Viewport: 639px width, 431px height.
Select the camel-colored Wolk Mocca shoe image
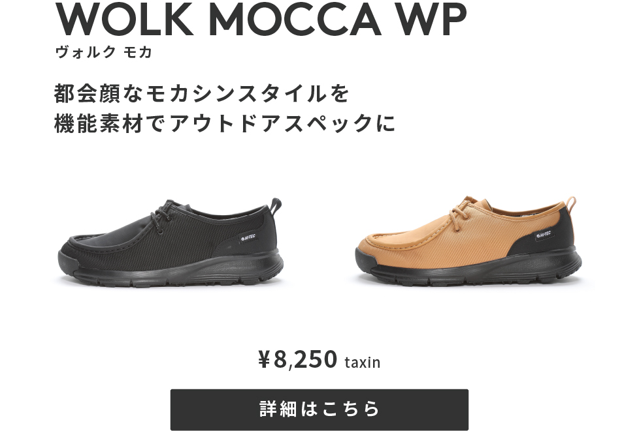(467, 241)
